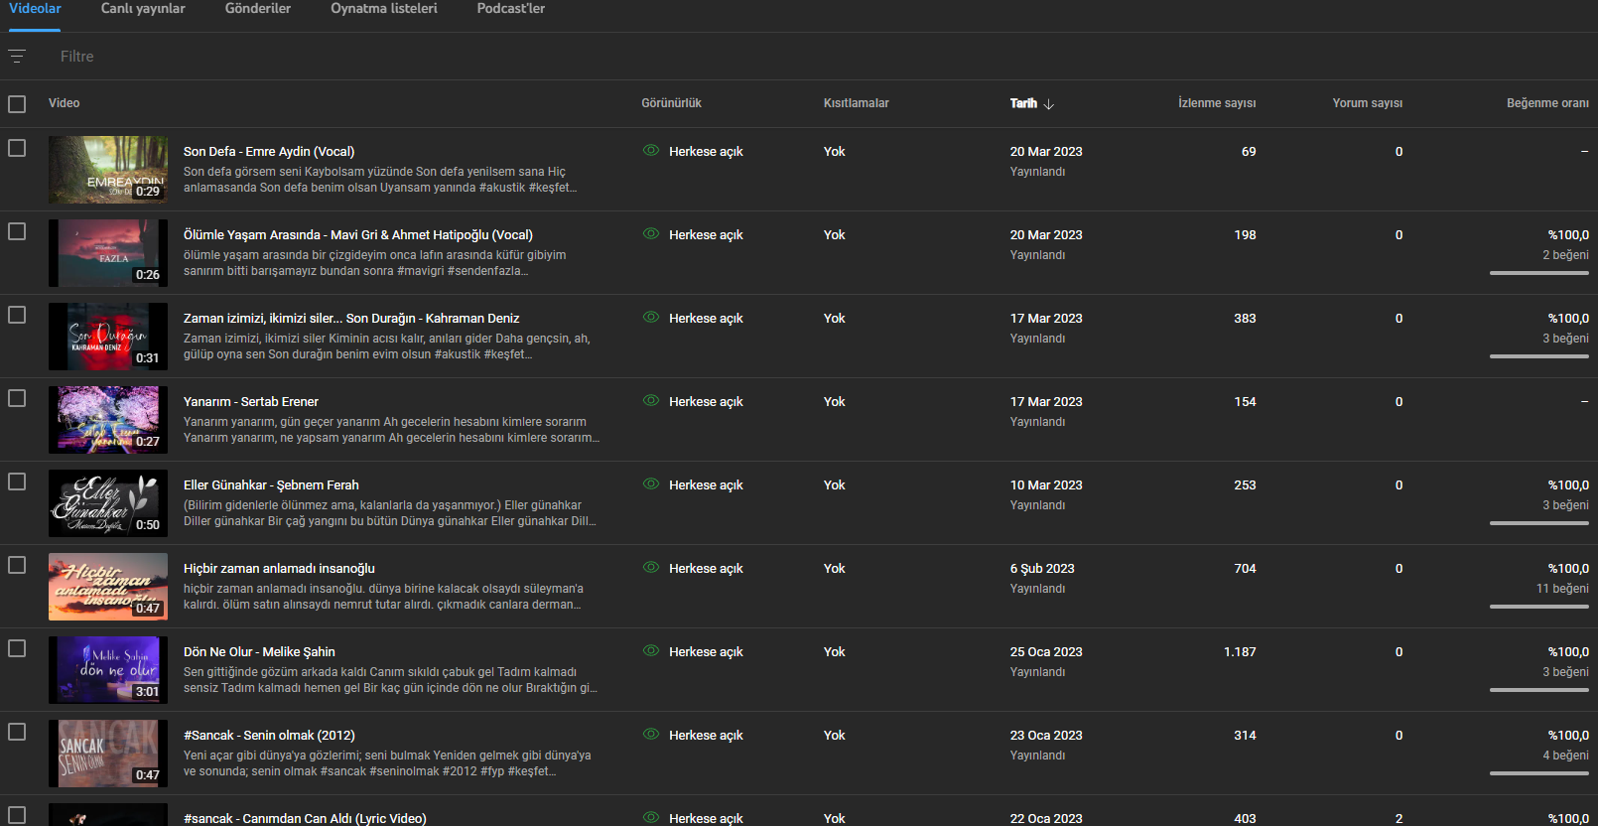Click visibility eye icon for Son Defa video

tap(651, 151)
